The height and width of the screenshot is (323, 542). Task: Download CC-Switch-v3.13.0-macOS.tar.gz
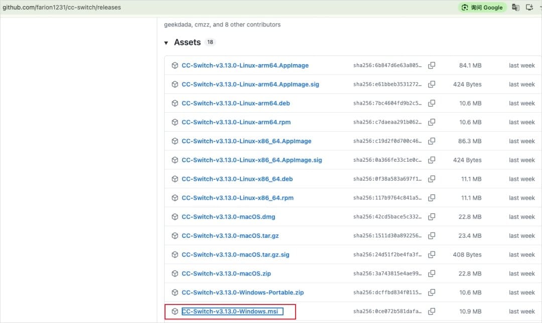pyautogui.click(x=230, y=236)
